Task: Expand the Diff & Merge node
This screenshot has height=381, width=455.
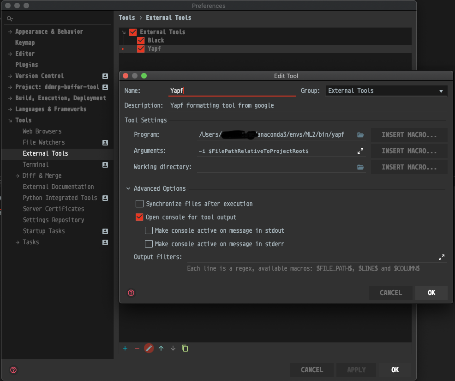Action: [x=18, y=175]
